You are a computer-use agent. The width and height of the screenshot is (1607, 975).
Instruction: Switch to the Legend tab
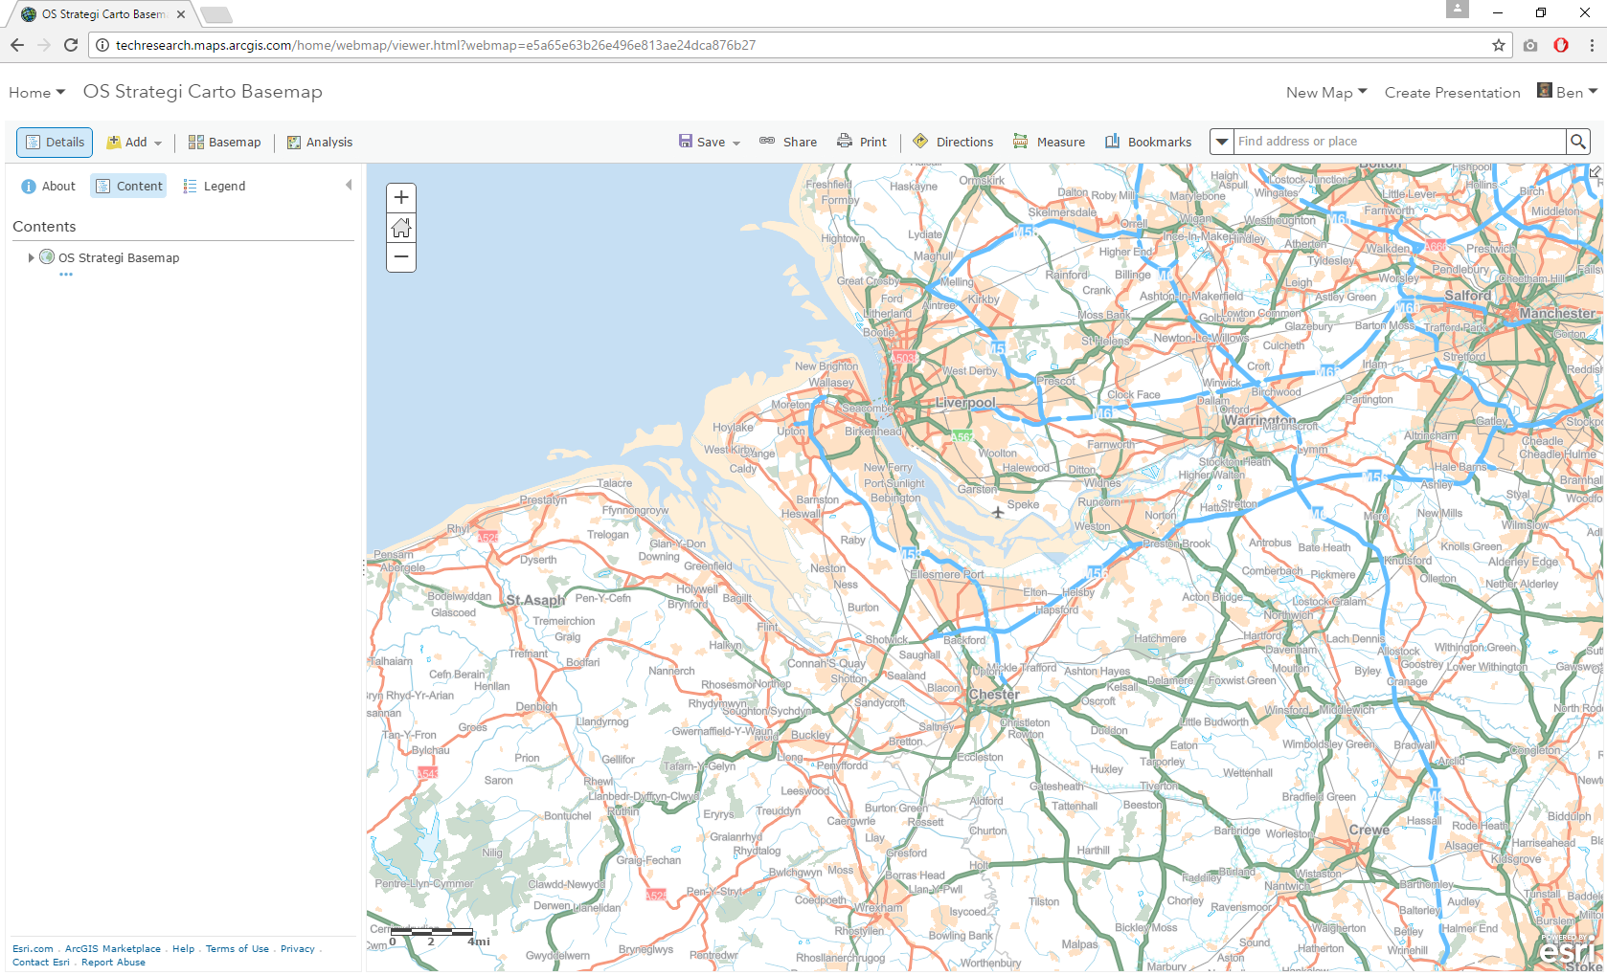tap(215, 186)
